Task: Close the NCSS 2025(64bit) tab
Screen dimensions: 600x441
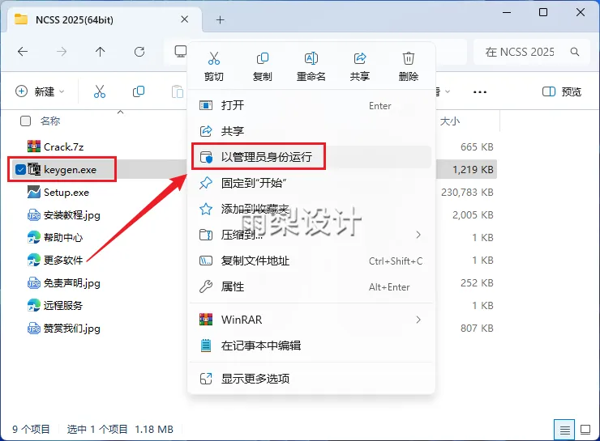Action: coord(184,19)
